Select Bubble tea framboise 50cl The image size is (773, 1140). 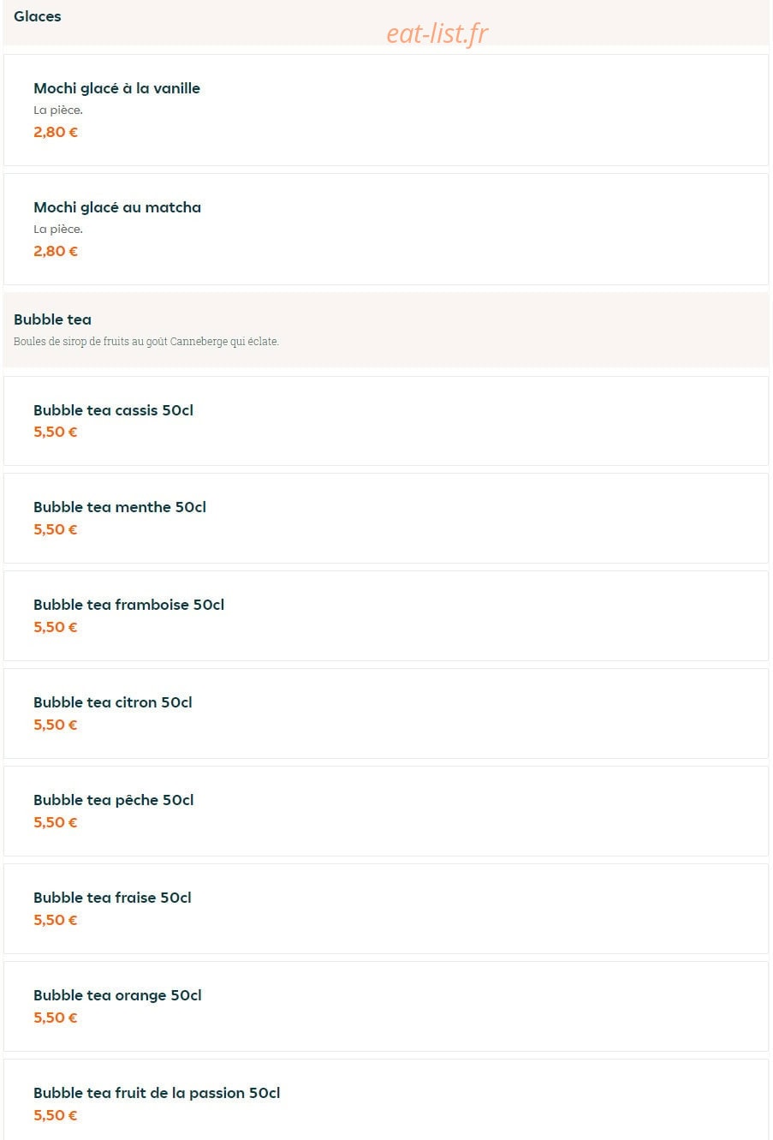386,616
